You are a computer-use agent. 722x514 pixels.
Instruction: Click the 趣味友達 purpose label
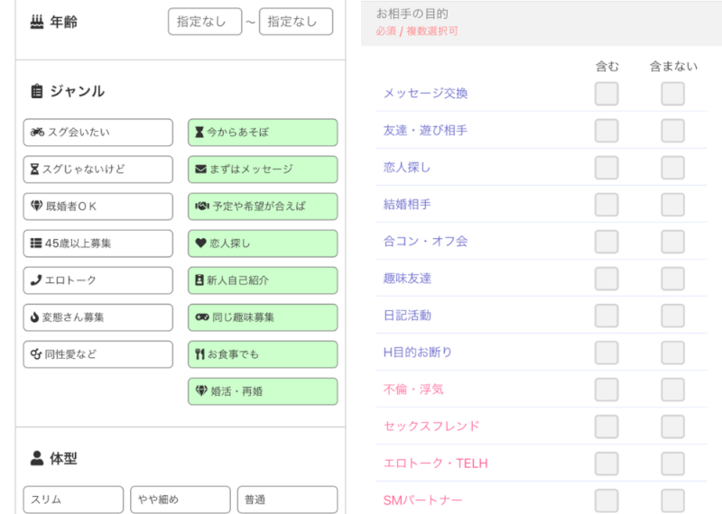coord(407,279)
